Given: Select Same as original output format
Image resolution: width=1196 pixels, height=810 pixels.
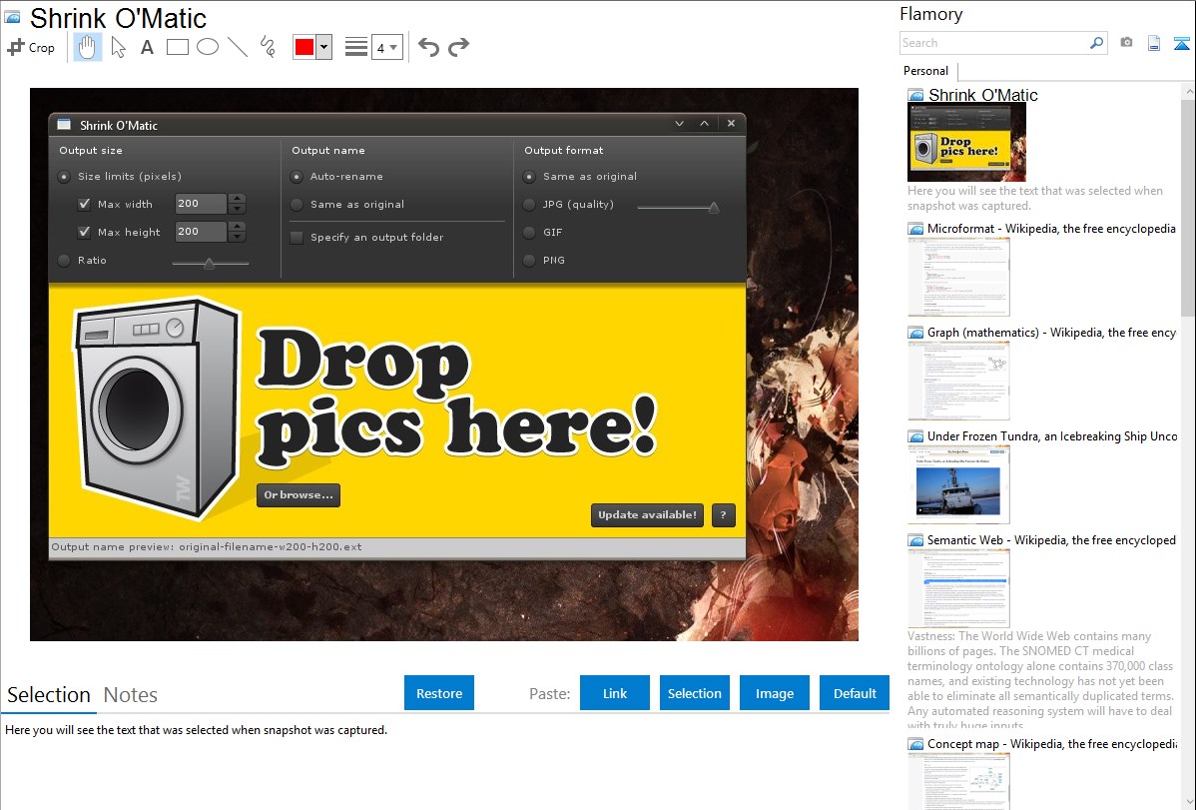Looking at the screenshot, I should [x=529, y=177].
